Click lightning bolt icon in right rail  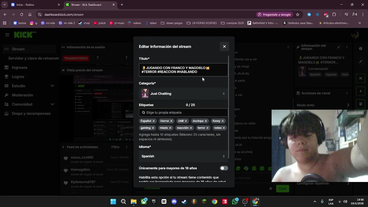(x=361, y=91)
